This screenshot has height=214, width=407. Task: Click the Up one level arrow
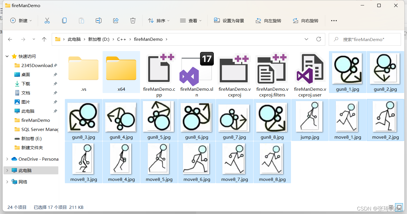(44, 39)
